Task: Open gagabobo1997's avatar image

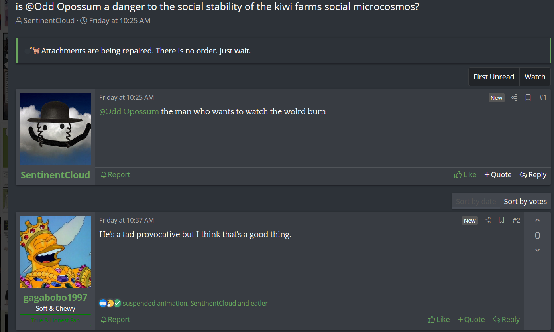Action: (55, 252)
